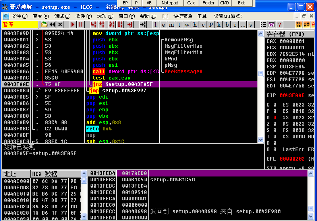
Task: Select stack entry 0013FECC return address
Action: [x=198, y=211]
